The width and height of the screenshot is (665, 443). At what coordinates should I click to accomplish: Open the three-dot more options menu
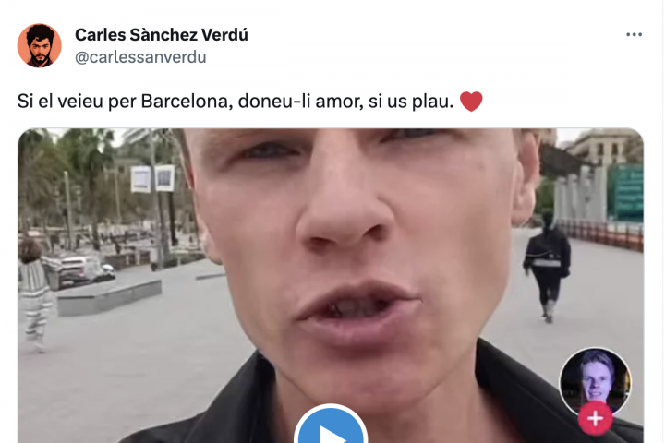coord(634,35)
